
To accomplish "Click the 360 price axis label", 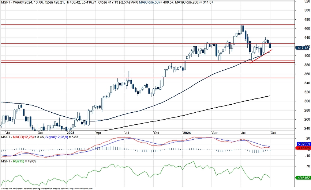I will pos(307,74).
